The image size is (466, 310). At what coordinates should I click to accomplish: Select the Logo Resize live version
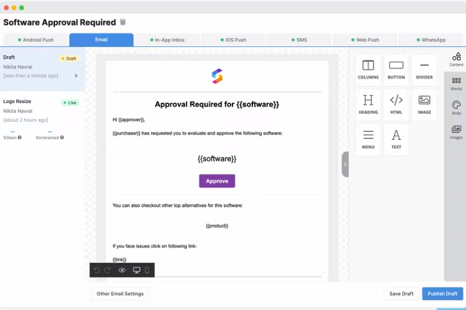[x=42, y=111]
